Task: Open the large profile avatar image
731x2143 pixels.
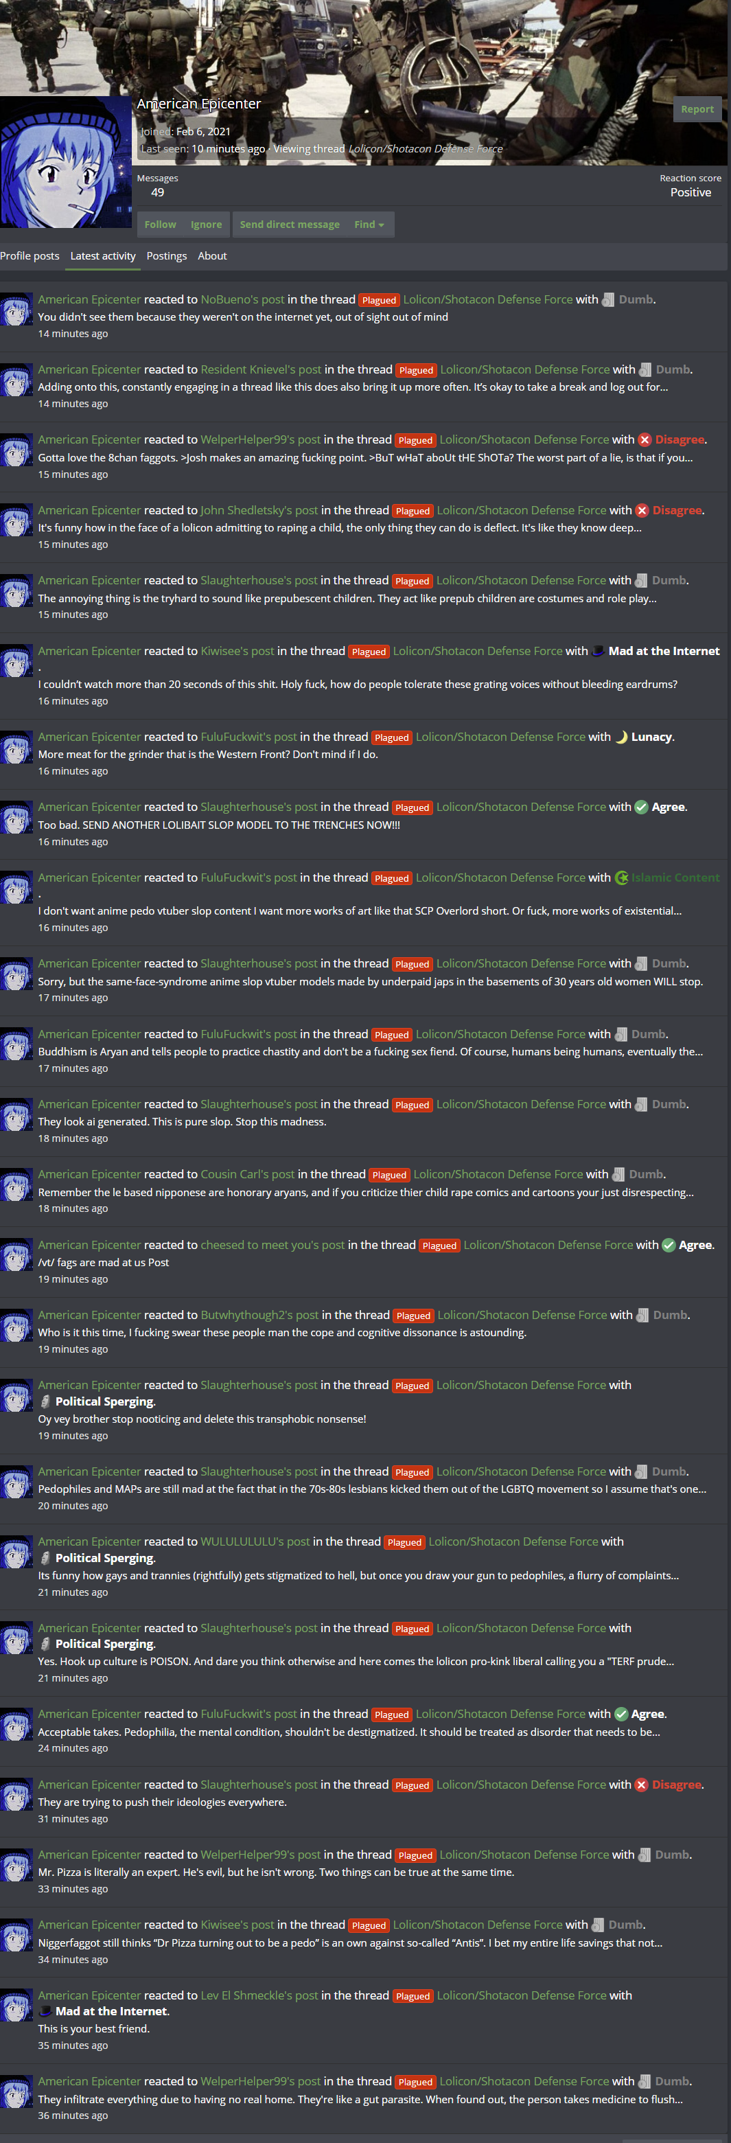Action: (x=66, y=162)
